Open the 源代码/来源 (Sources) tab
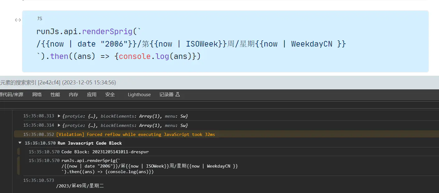 pos(12,95)
